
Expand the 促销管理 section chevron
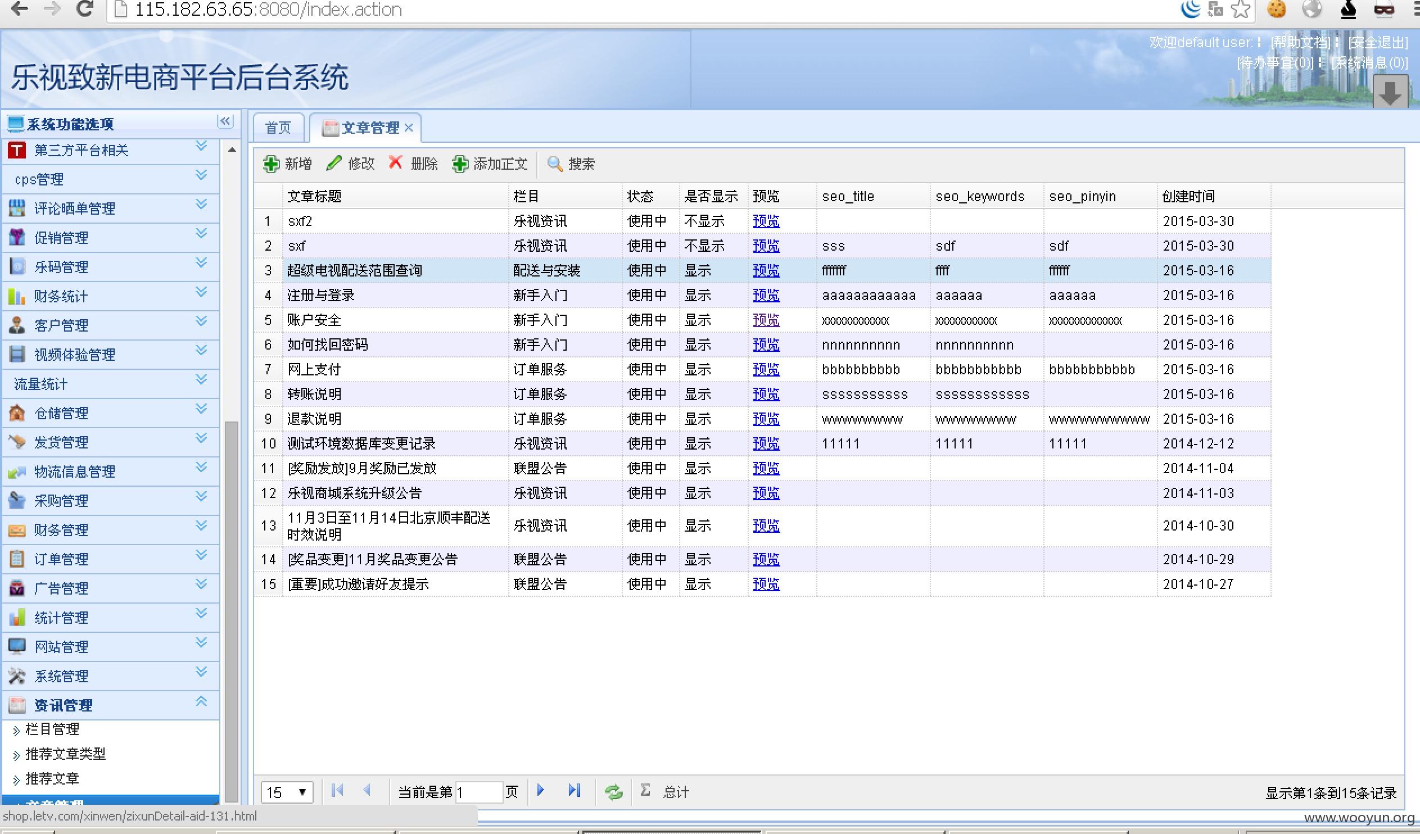(201, 233)
